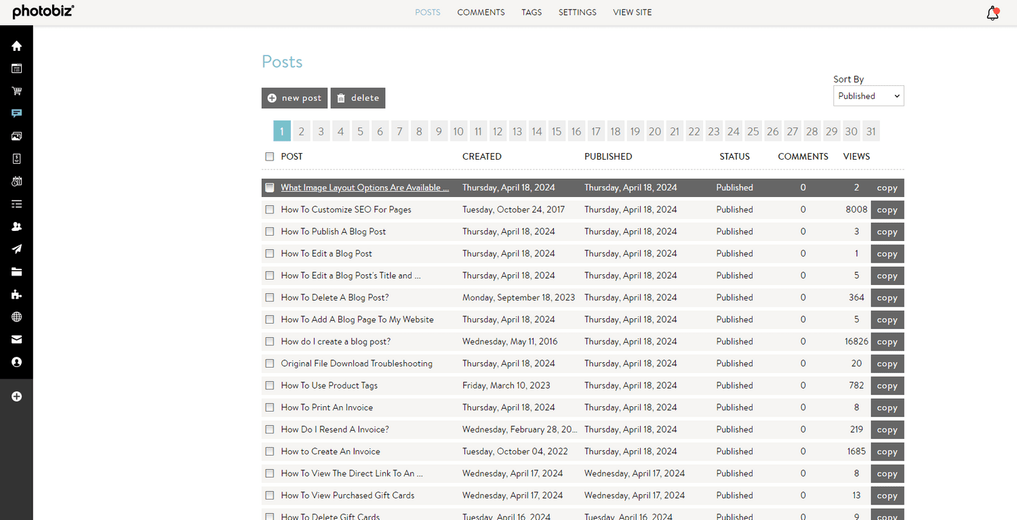Viewport: 1017px width, 520px height.
Task: Open the paper plane marketing icon
Action: 16,249
